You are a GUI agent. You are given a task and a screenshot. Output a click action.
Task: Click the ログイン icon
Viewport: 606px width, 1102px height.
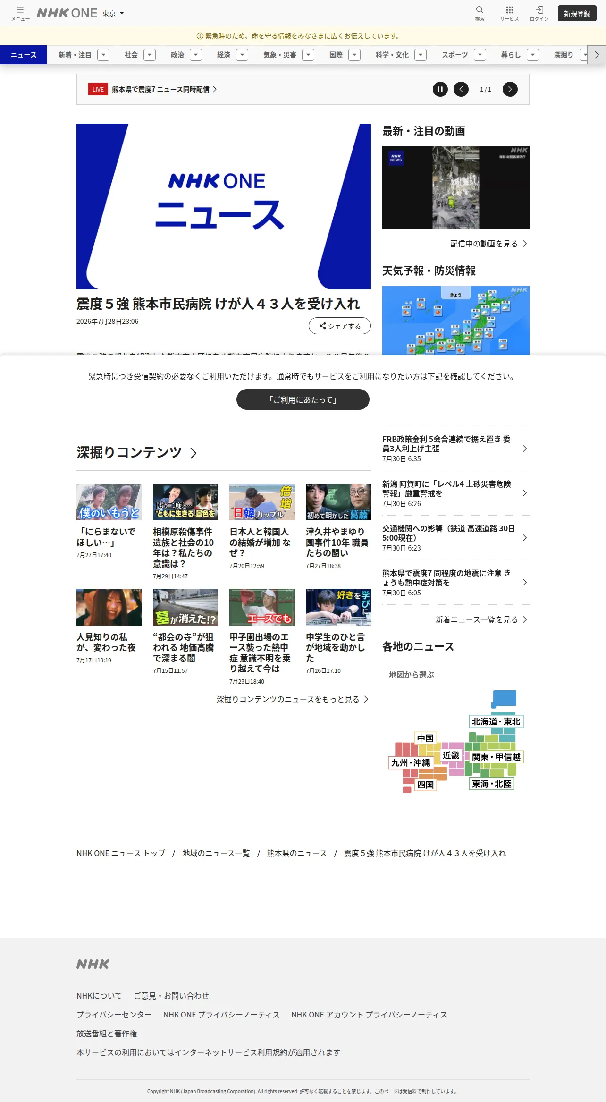click(x=539, y=13)
